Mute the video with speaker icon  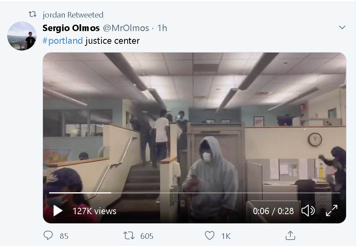308,211
